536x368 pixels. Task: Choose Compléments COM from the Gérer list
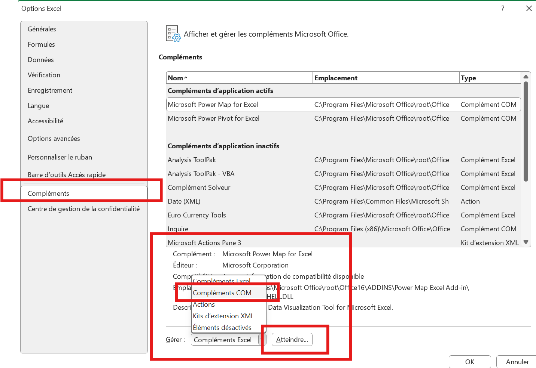(229, 293)
